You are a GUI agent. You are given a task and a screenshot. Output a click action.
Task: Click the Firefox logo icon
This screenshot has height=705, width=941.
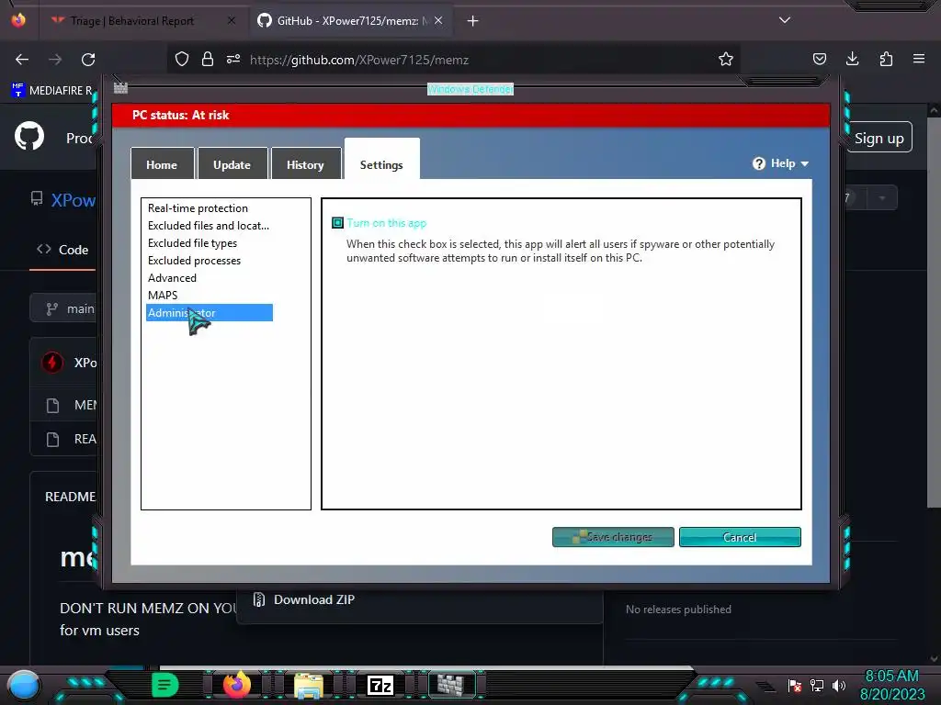tap(18, 20)
